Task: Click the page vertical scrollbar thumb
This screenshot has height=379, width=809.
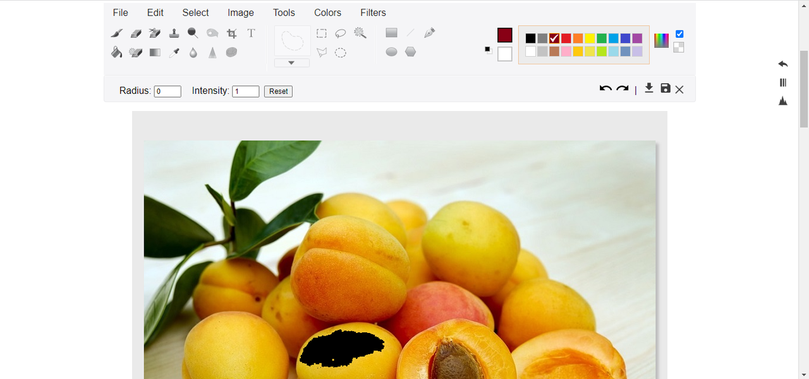Action: click(804, 88)
